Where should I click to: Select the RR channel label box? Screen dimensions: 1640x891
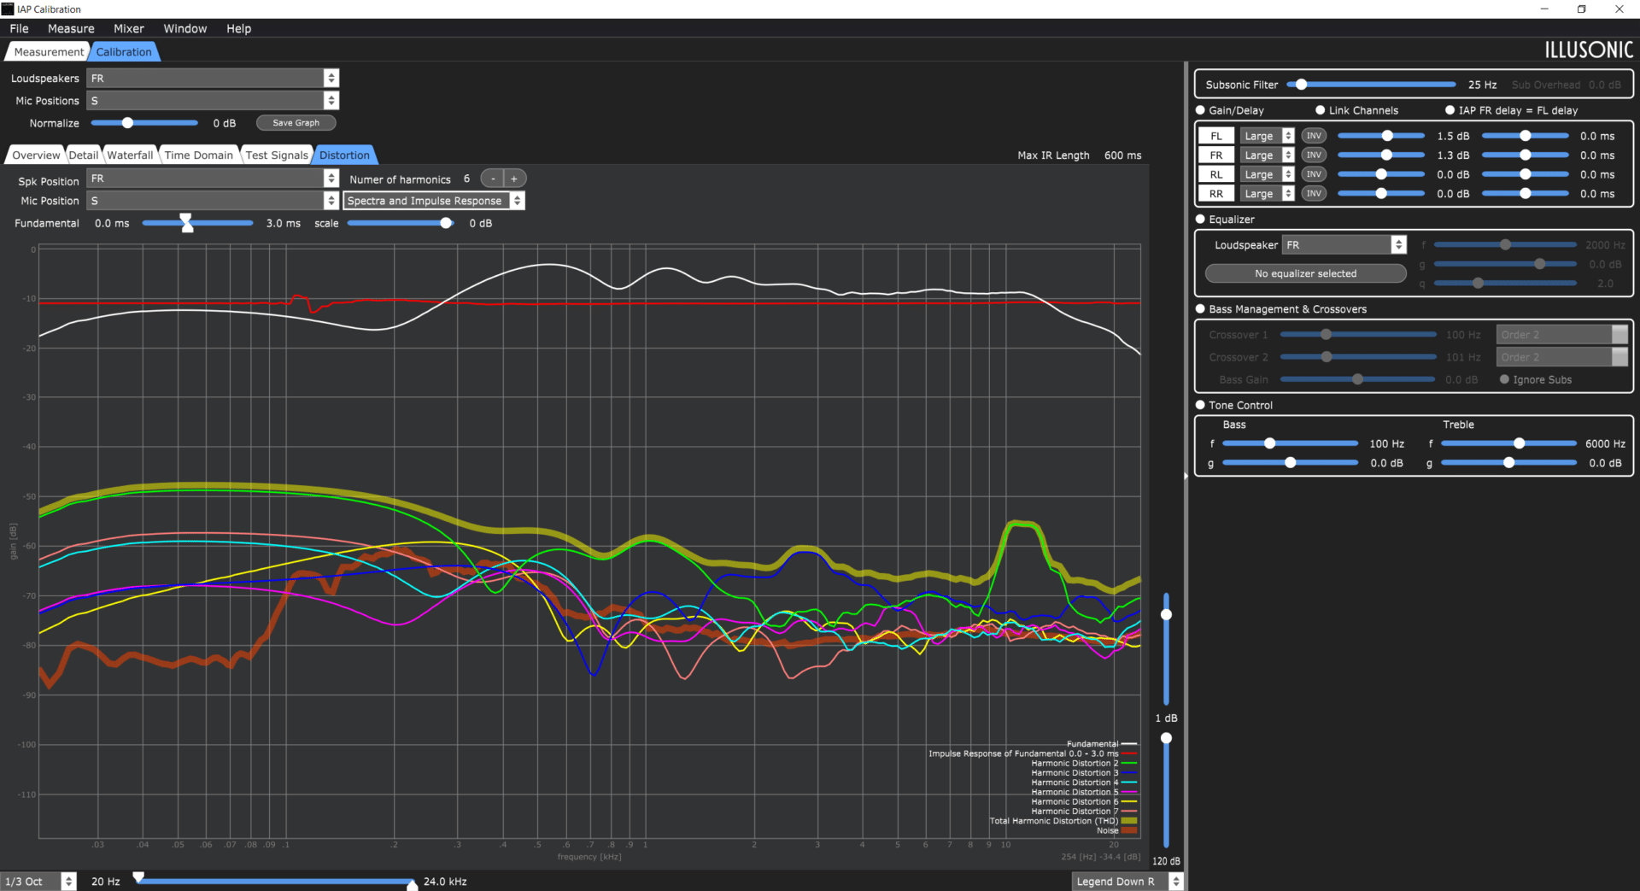(x=1216, y=194)
